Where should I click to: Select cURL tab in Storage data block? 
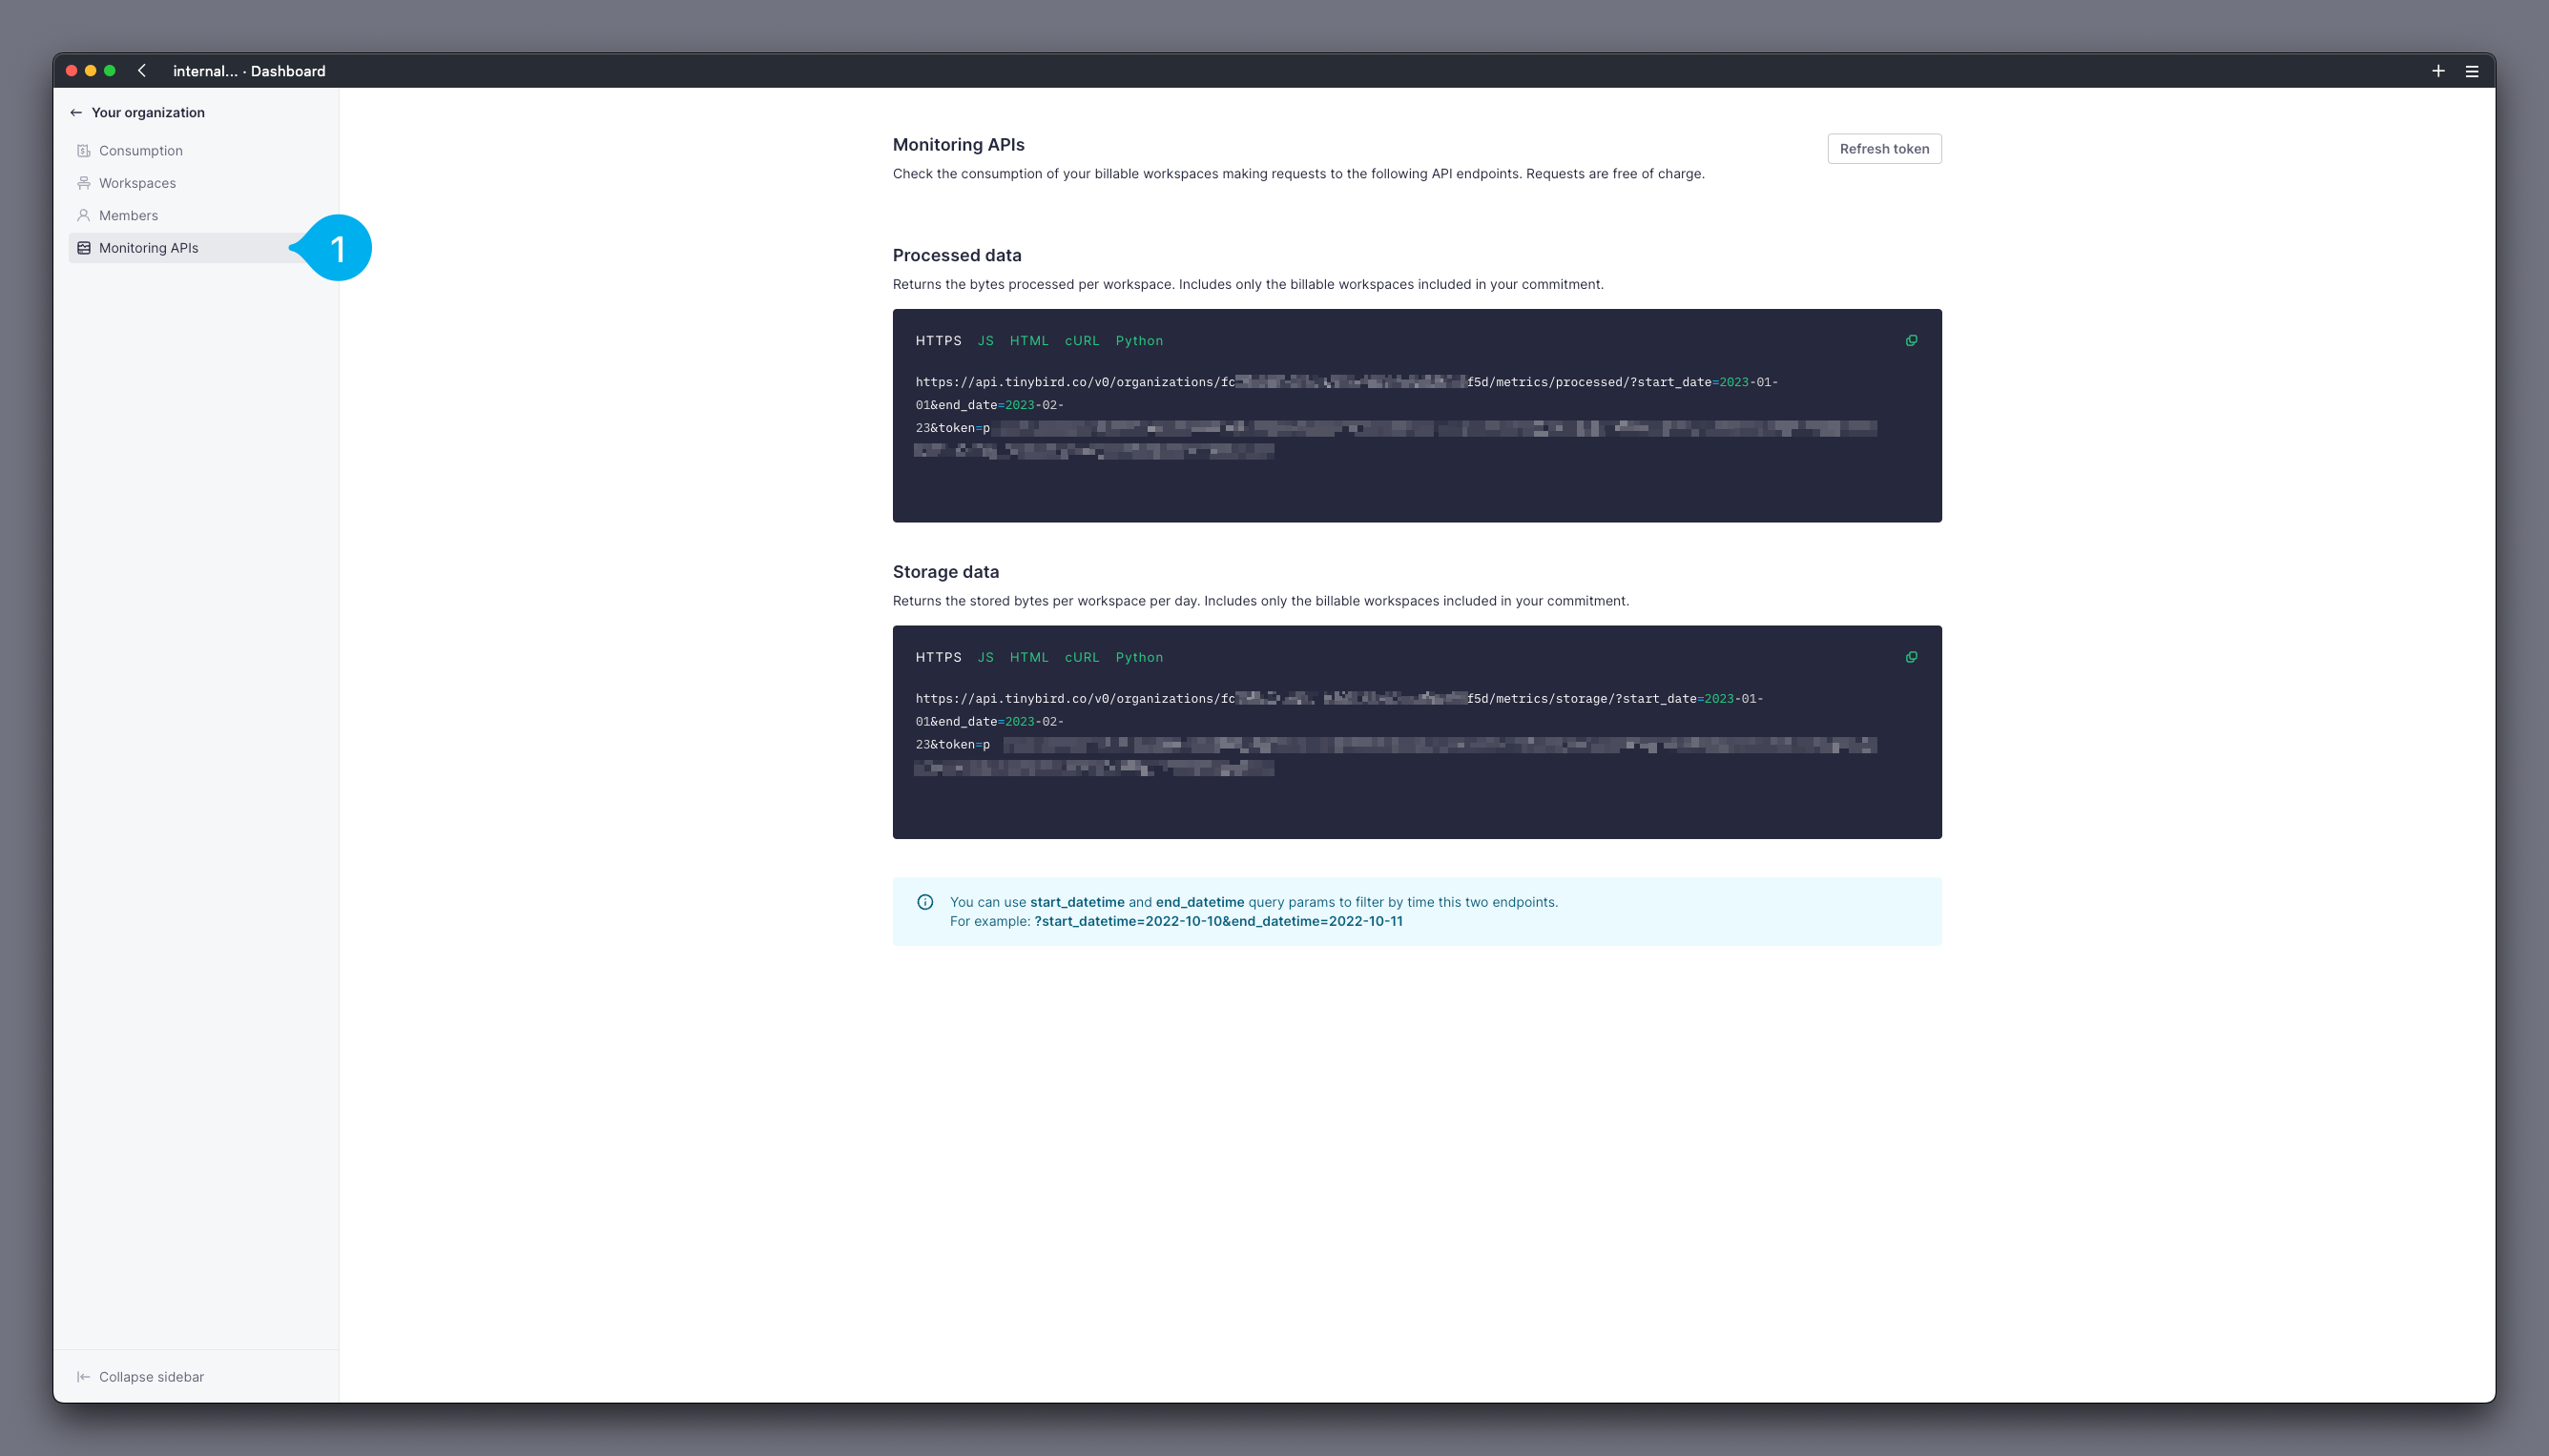click(1082, 657)
